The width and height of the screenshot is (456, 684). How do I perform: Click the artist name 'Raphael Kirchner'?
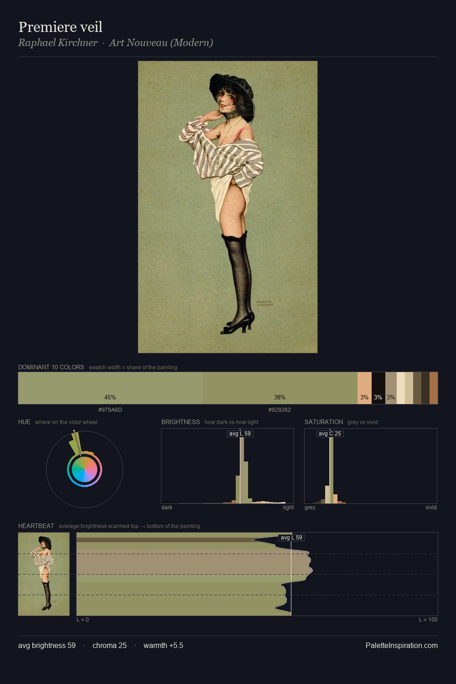point(58,43)
